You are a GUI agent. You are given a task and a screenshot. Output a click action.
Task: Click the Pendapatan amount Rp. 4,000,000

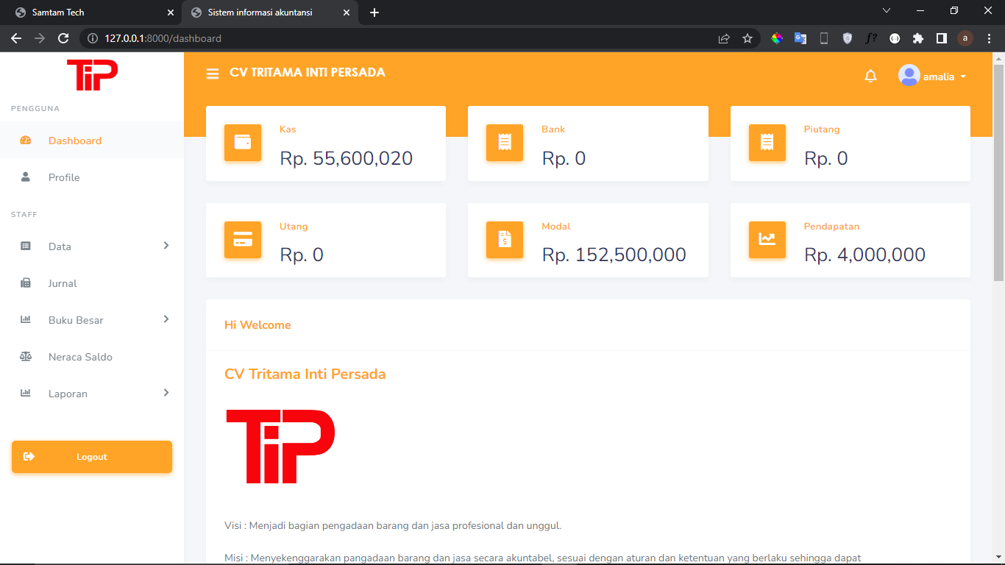pos(864,255)
